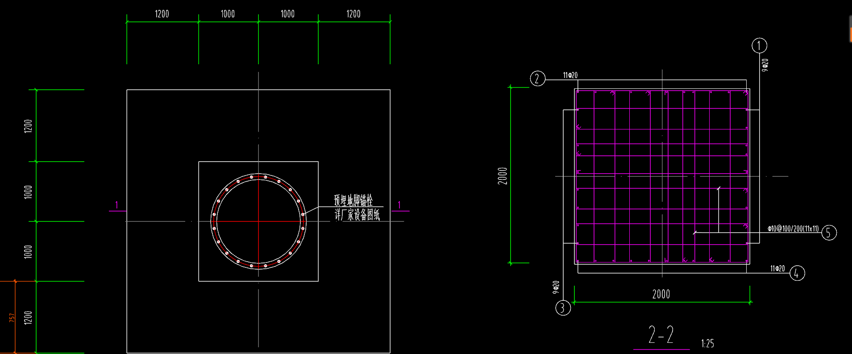
Task: Select circled rebar tag number 4
Action: [797, 273]
